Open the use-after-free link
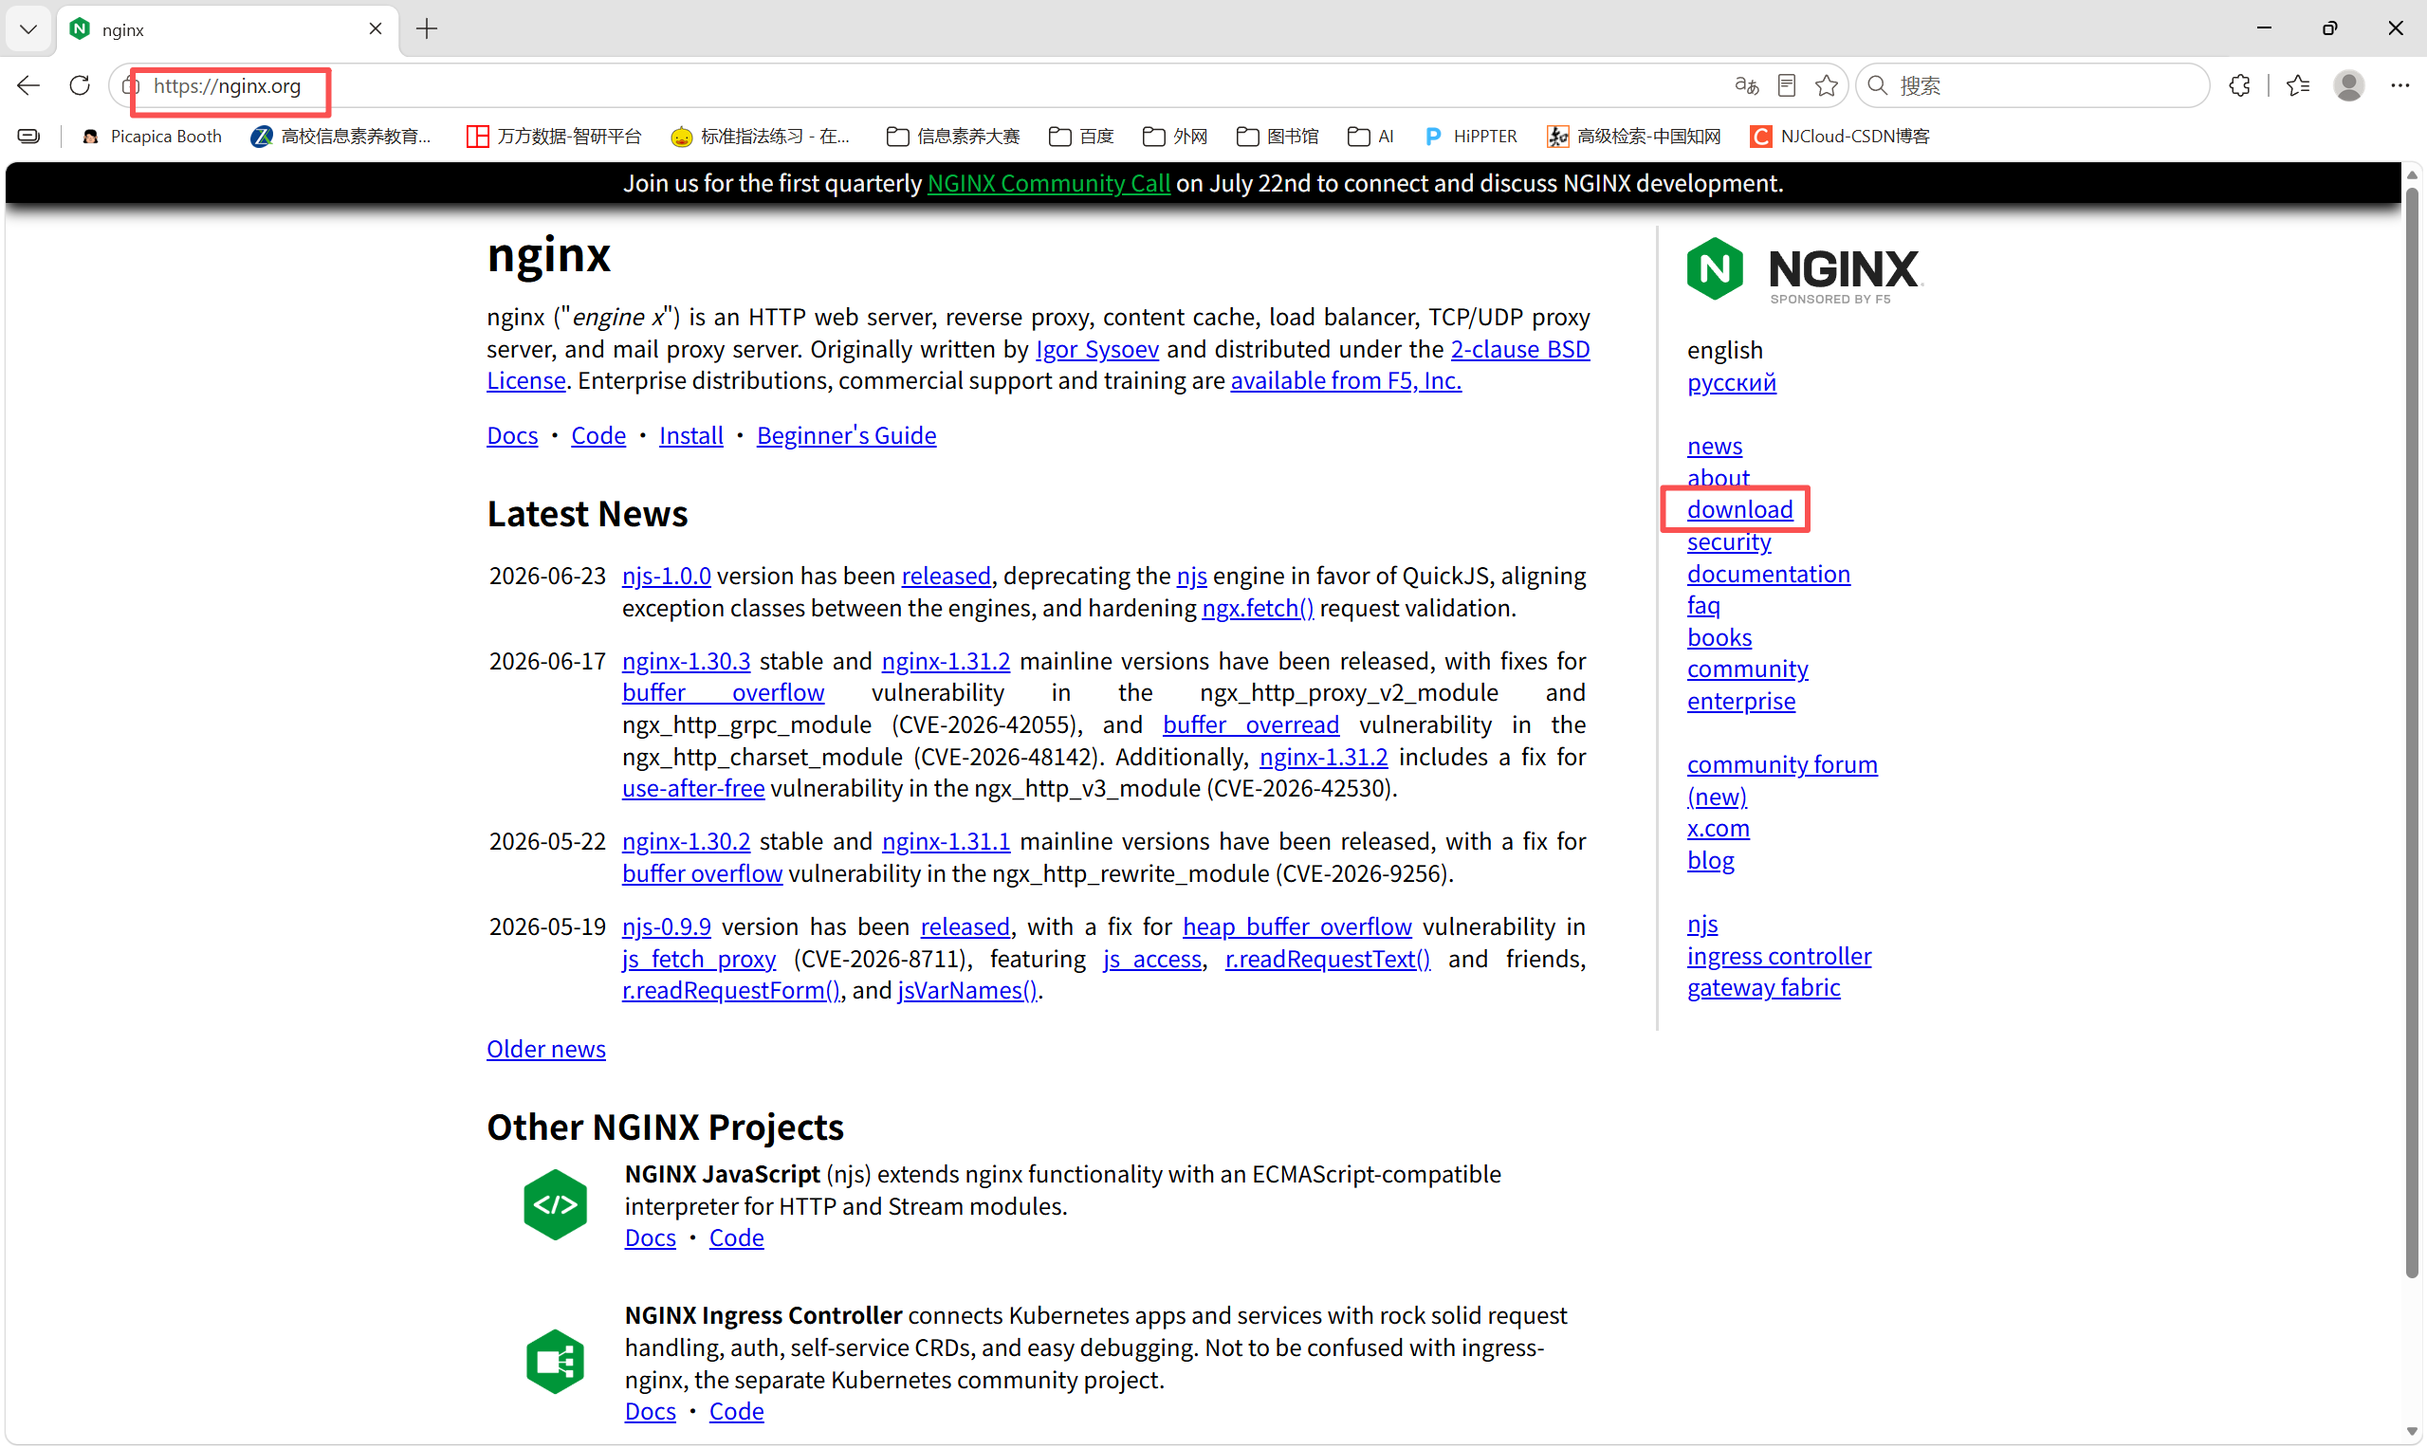The width and height of the screenshot is (2427, 1448). pyautogui.click(x=693, y=788)
